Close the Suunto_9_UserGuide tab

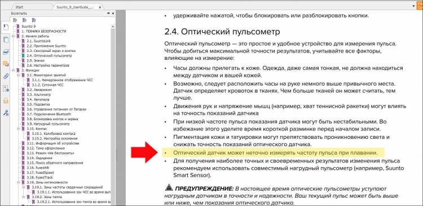point(100,7)
